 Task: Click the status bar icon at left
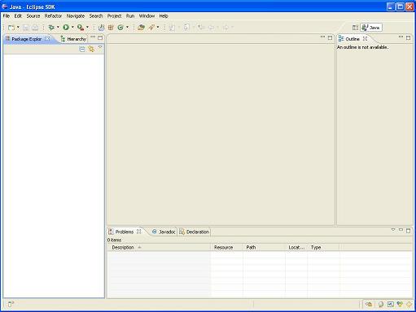(x=11, y=304)
